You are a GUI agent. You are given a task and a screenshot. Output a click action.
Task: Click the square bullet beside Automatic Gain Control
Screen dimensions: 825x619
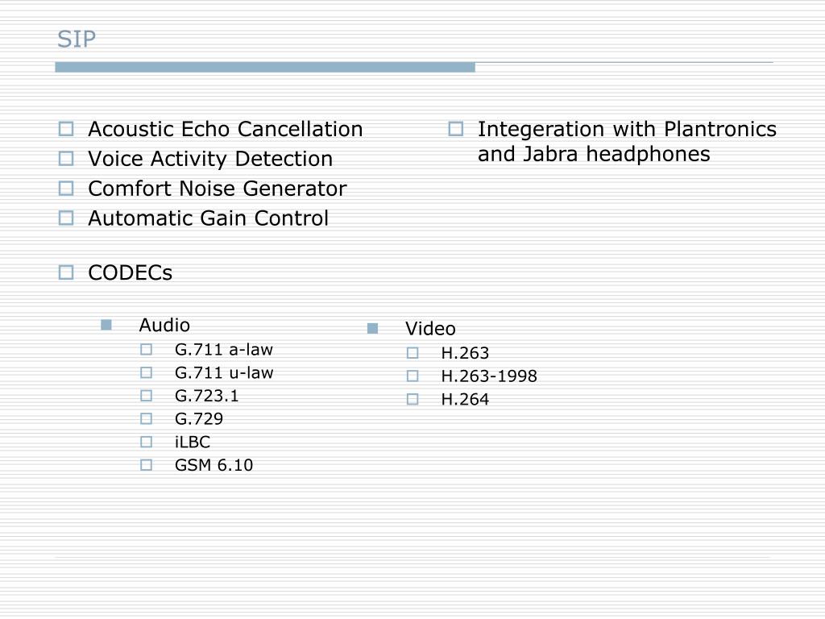[x=66, y=218]
